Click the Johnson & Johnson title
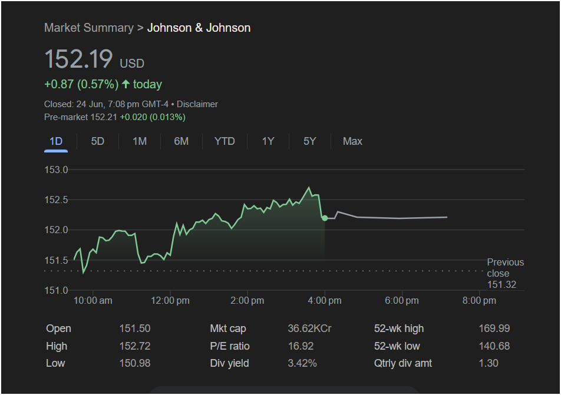 click(199, 28)
